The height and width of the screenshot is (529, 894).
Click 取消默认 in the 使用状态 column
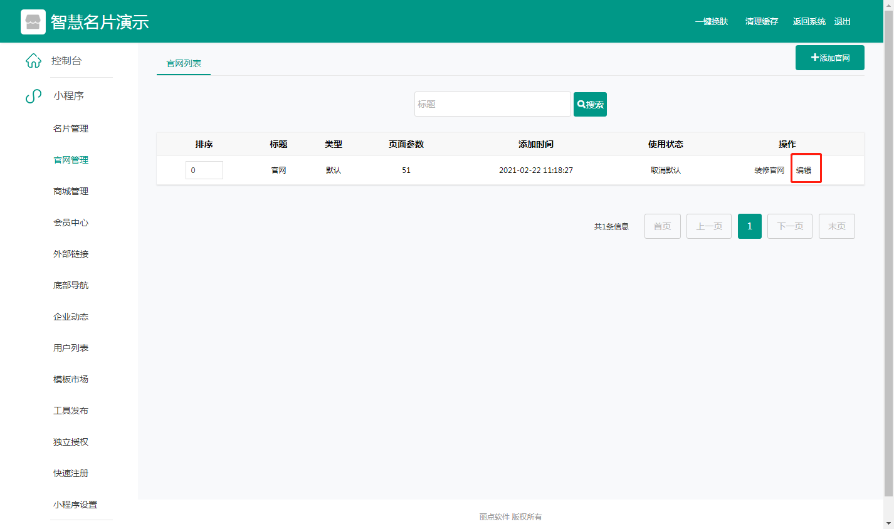[x=666, y=170]
